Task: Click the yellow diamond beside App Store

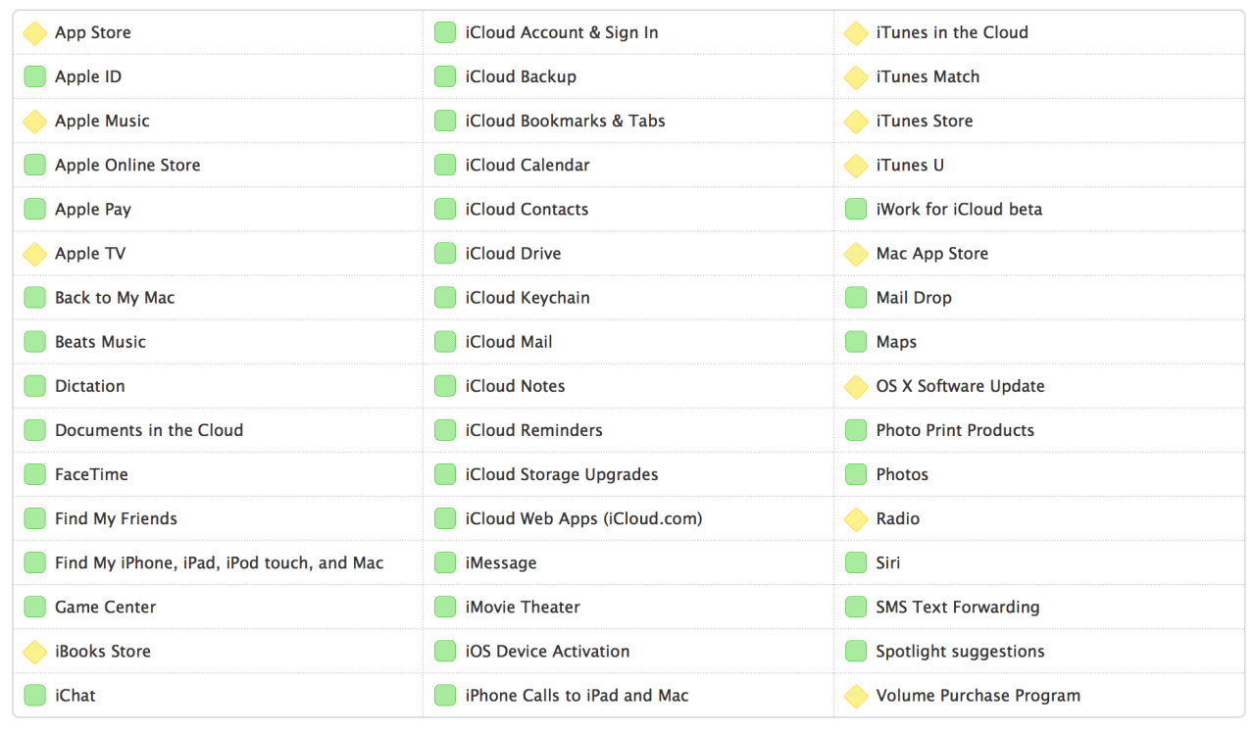Action: point(34,33)
